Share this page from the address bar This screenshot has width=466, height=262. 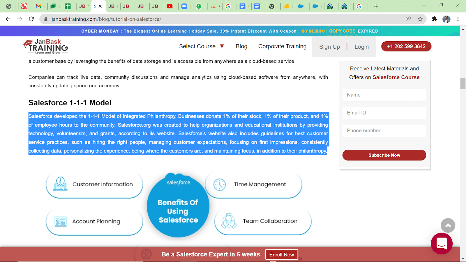[408, 19]
